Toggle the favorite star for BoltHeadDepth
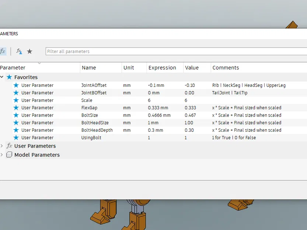The width and height of the screenshot is (307, 230). [16, 130]
